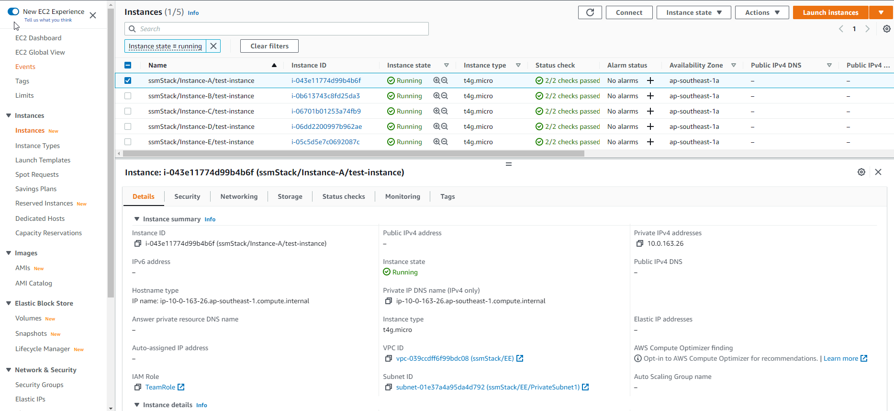Image resolution: width=894 pixels, height=411 pixels.
Task: Collapse the Instance summary section
Action: pyautogui.click(x=137, y=219)
